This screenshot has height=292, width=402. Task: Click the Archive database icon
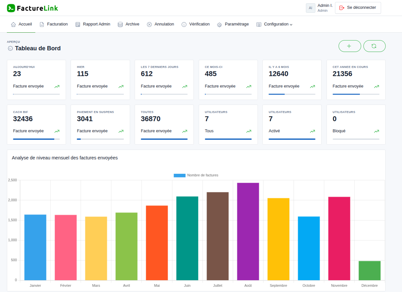pos(120,24)
